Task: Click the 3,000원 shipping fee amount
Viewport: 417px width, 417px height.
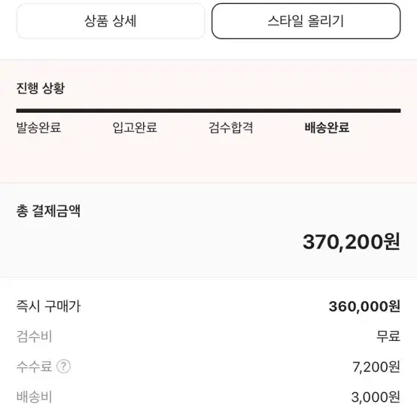Action: click(x=376, y=397)
